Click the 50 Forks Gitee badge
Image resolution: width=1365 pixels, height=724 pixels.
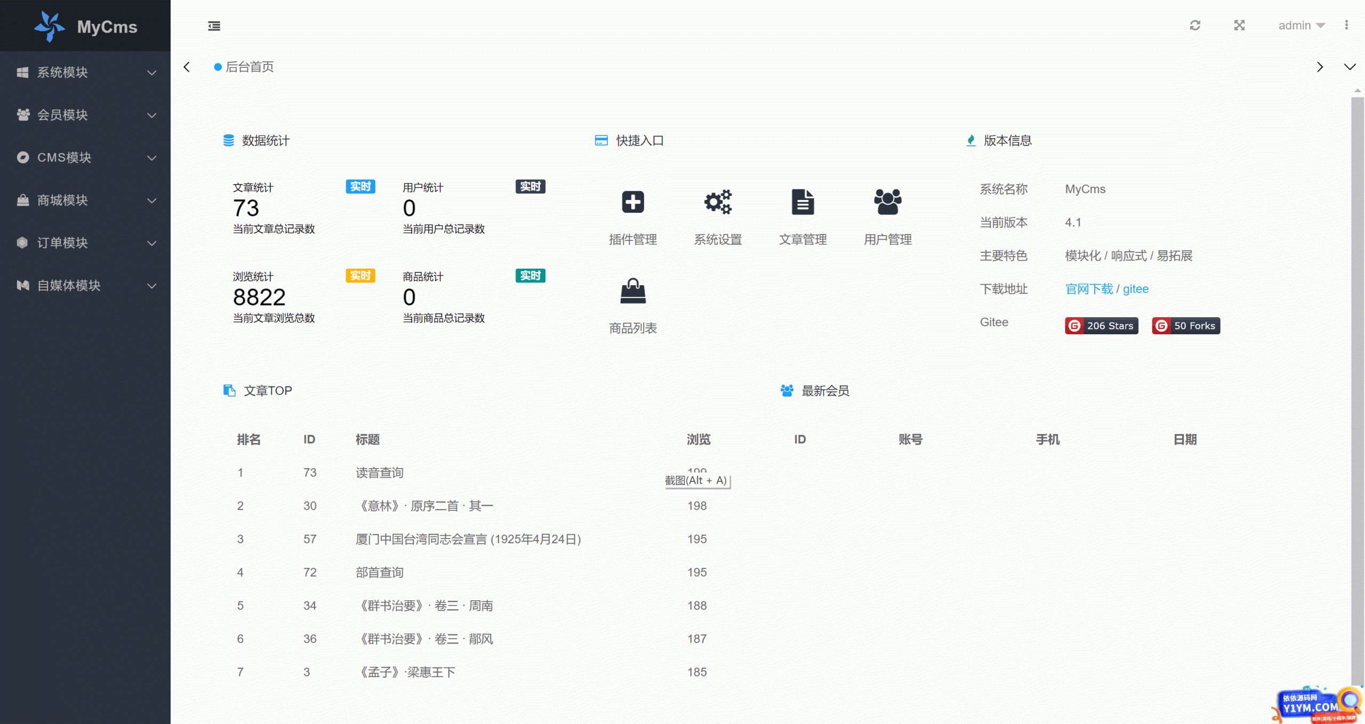point(1186,325)
